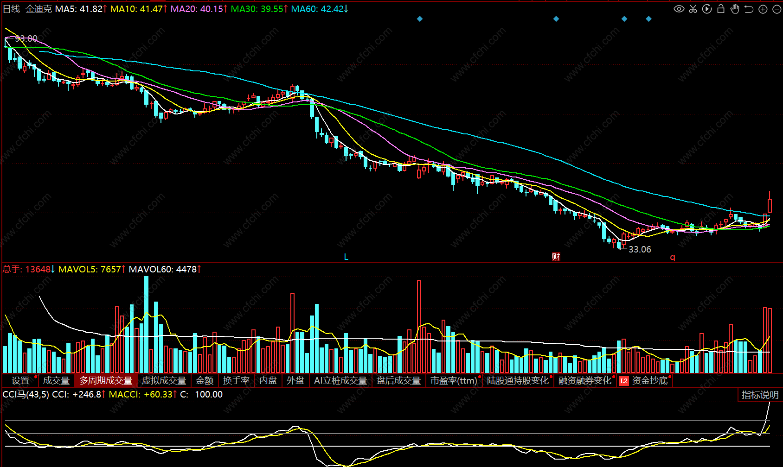The image size is (783, 467).
Task: Click the CCI: +246.8 value label
Action: [79, 394]
